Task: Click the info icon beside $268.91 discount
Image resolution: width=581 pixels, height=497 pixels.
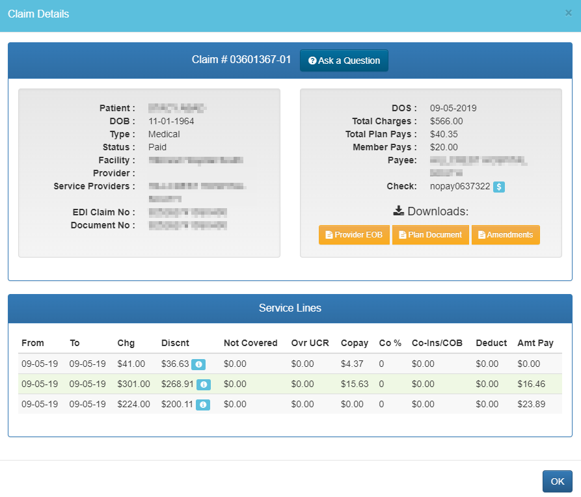Action: [x=204, y=384]
